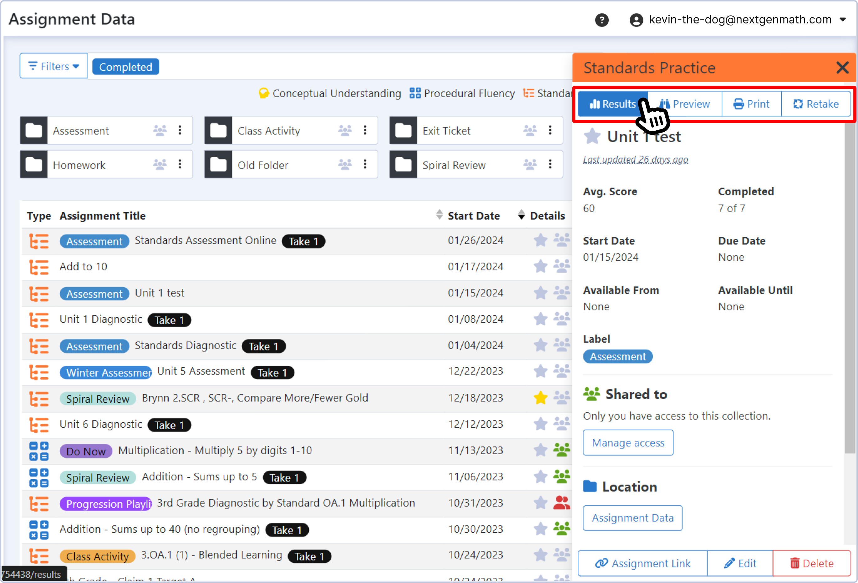
Task: Click the red group icon on 3rd Grade Diagnostic row
Action: [x=561, y=502]
